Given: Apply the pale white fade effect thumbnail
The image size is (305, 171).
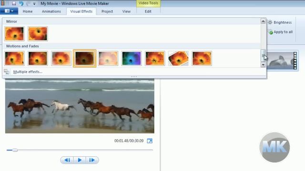Looking at the screenshot, I should click(108, 58).
